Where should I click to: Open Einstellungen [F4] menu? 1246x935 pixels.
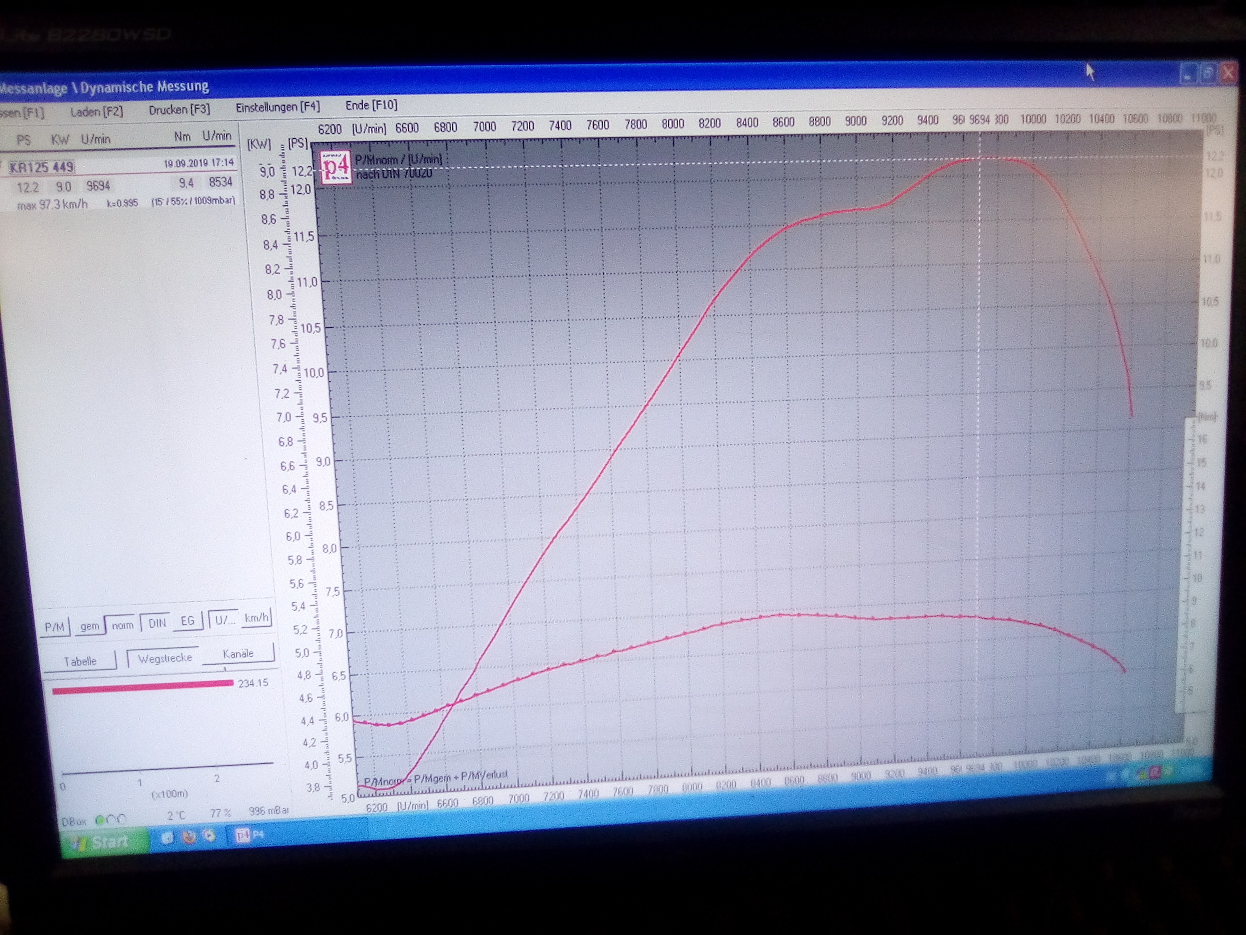point(278,107)
